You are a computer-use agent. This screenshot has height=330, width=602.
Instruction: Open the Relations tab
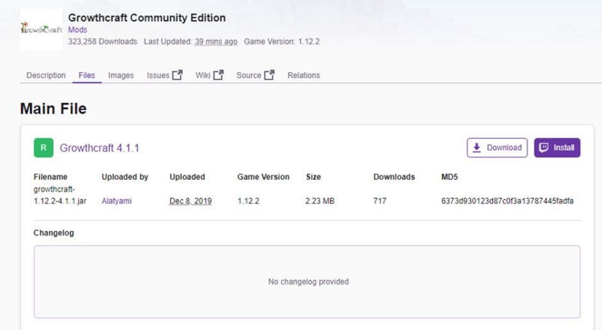304,75
